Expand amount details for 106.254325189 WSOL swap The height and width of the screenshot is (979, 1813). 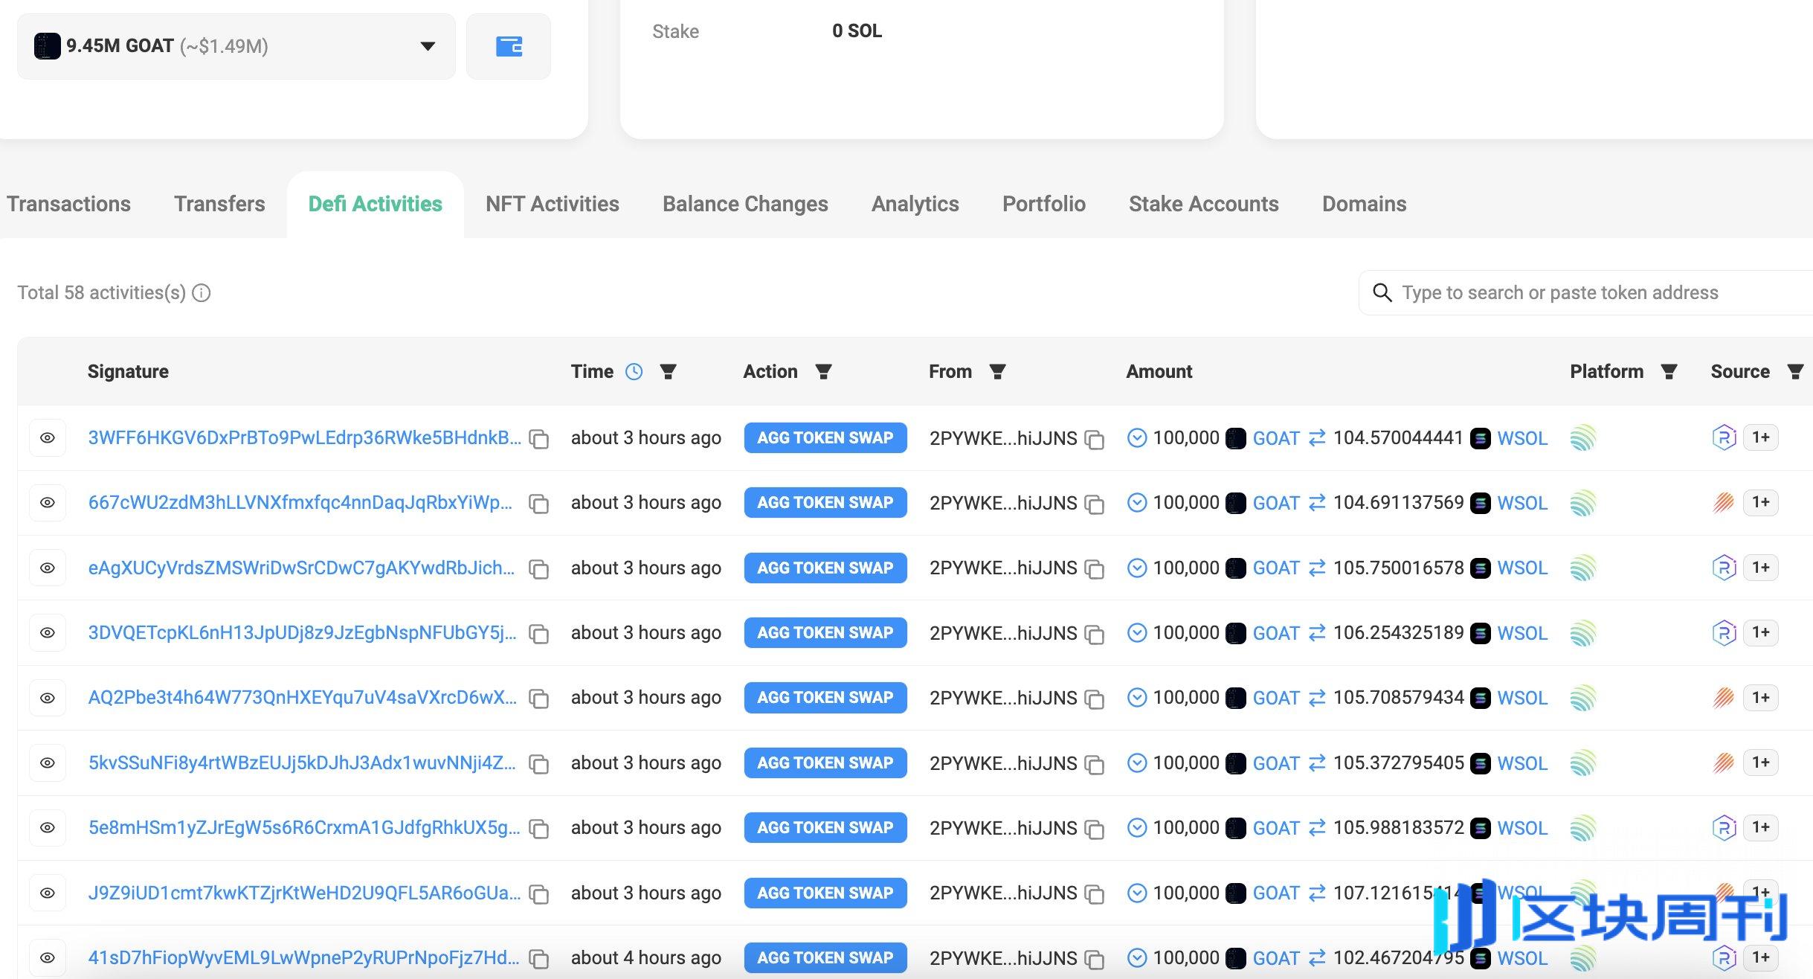click(x=1137, y=632)
